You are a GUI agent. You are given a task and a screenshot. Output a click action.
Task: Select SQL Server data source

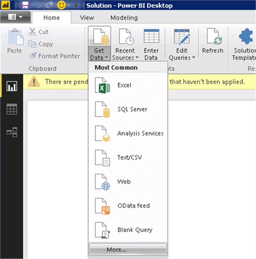(128, 109)
